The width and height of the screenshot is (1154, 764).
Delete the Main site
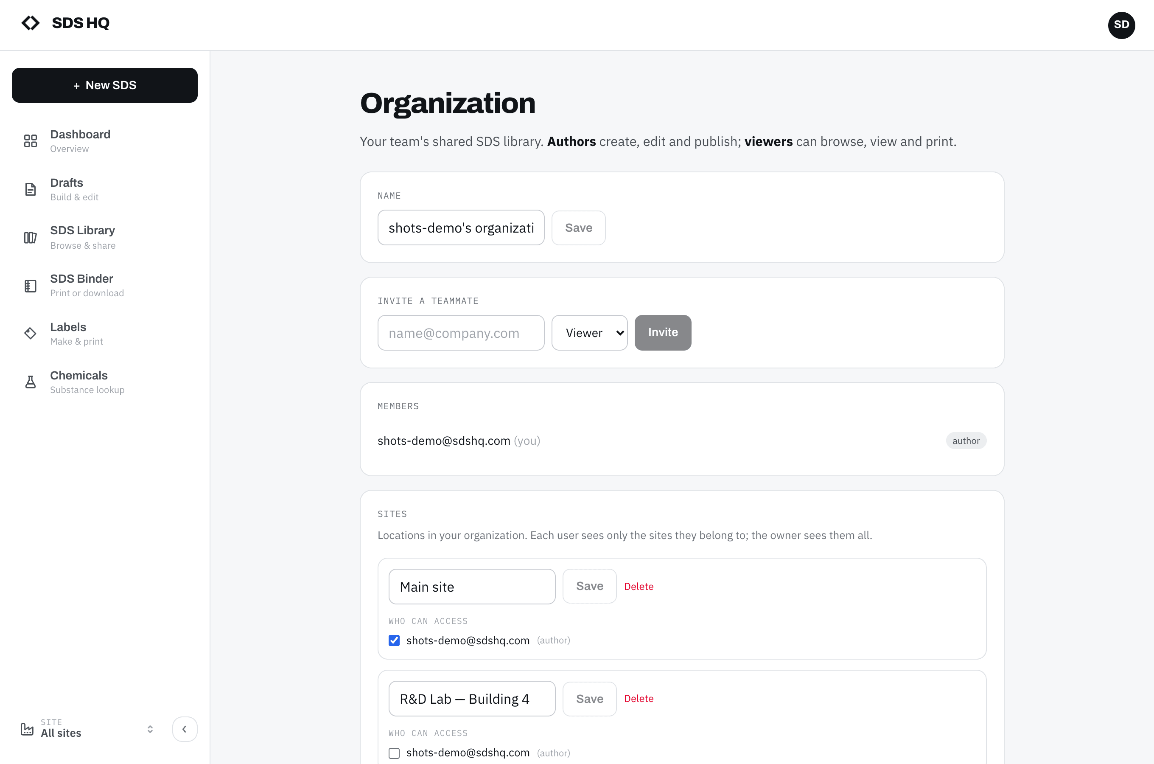pos(639,586)
